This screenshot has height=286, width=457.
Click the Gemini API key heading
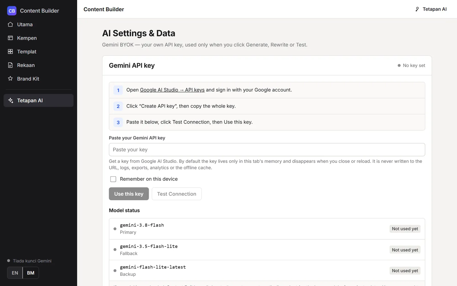coord(132,65)
